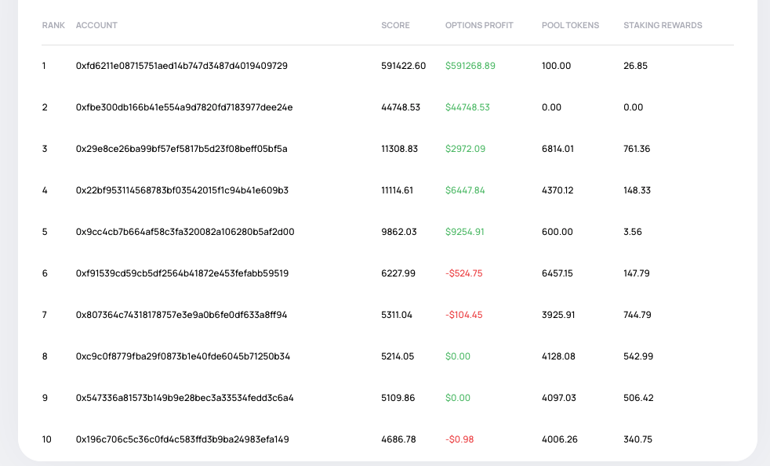Click options profit $2972.09

466,149
